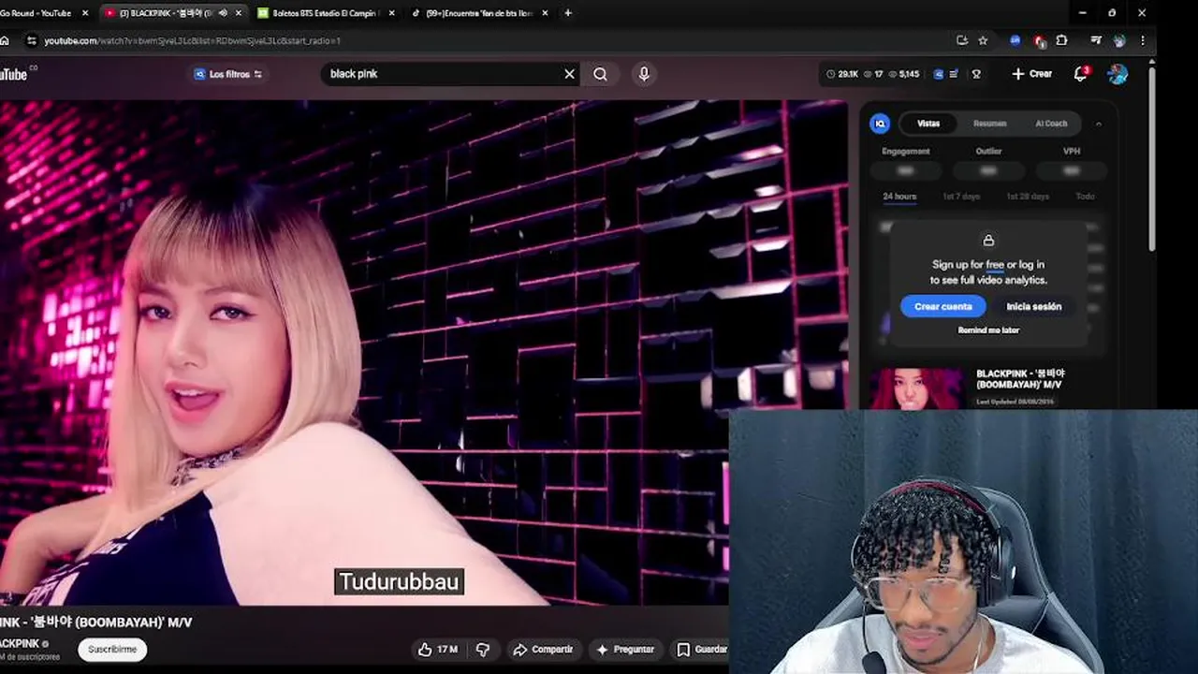Click the free link in sign-up message

click(995, 265)
